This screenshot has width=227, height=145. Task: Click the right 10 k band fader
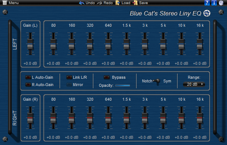181,118
